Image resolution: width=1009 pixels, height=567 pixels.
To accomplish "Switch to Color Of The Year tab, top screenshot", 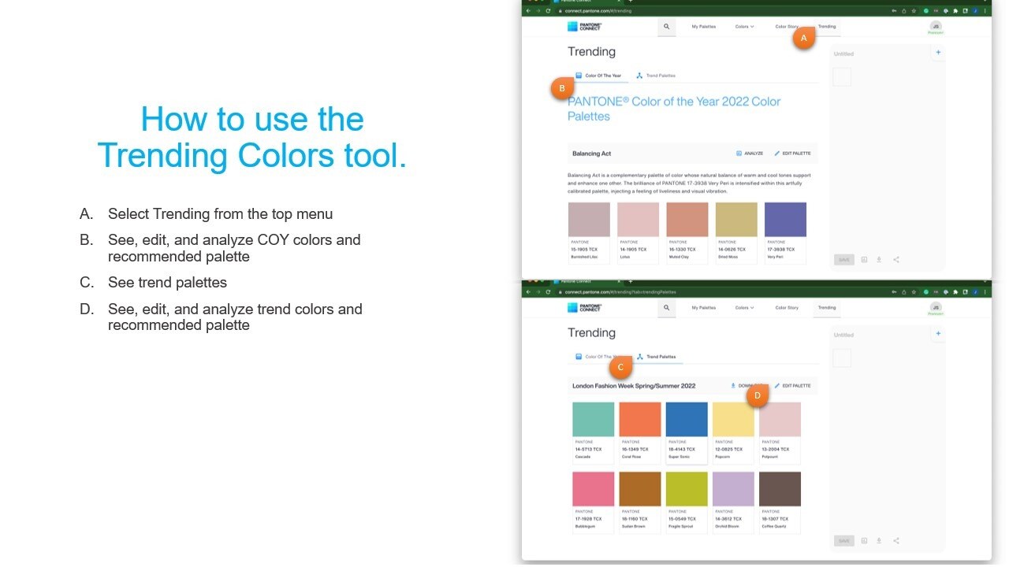I will (598, 76).
